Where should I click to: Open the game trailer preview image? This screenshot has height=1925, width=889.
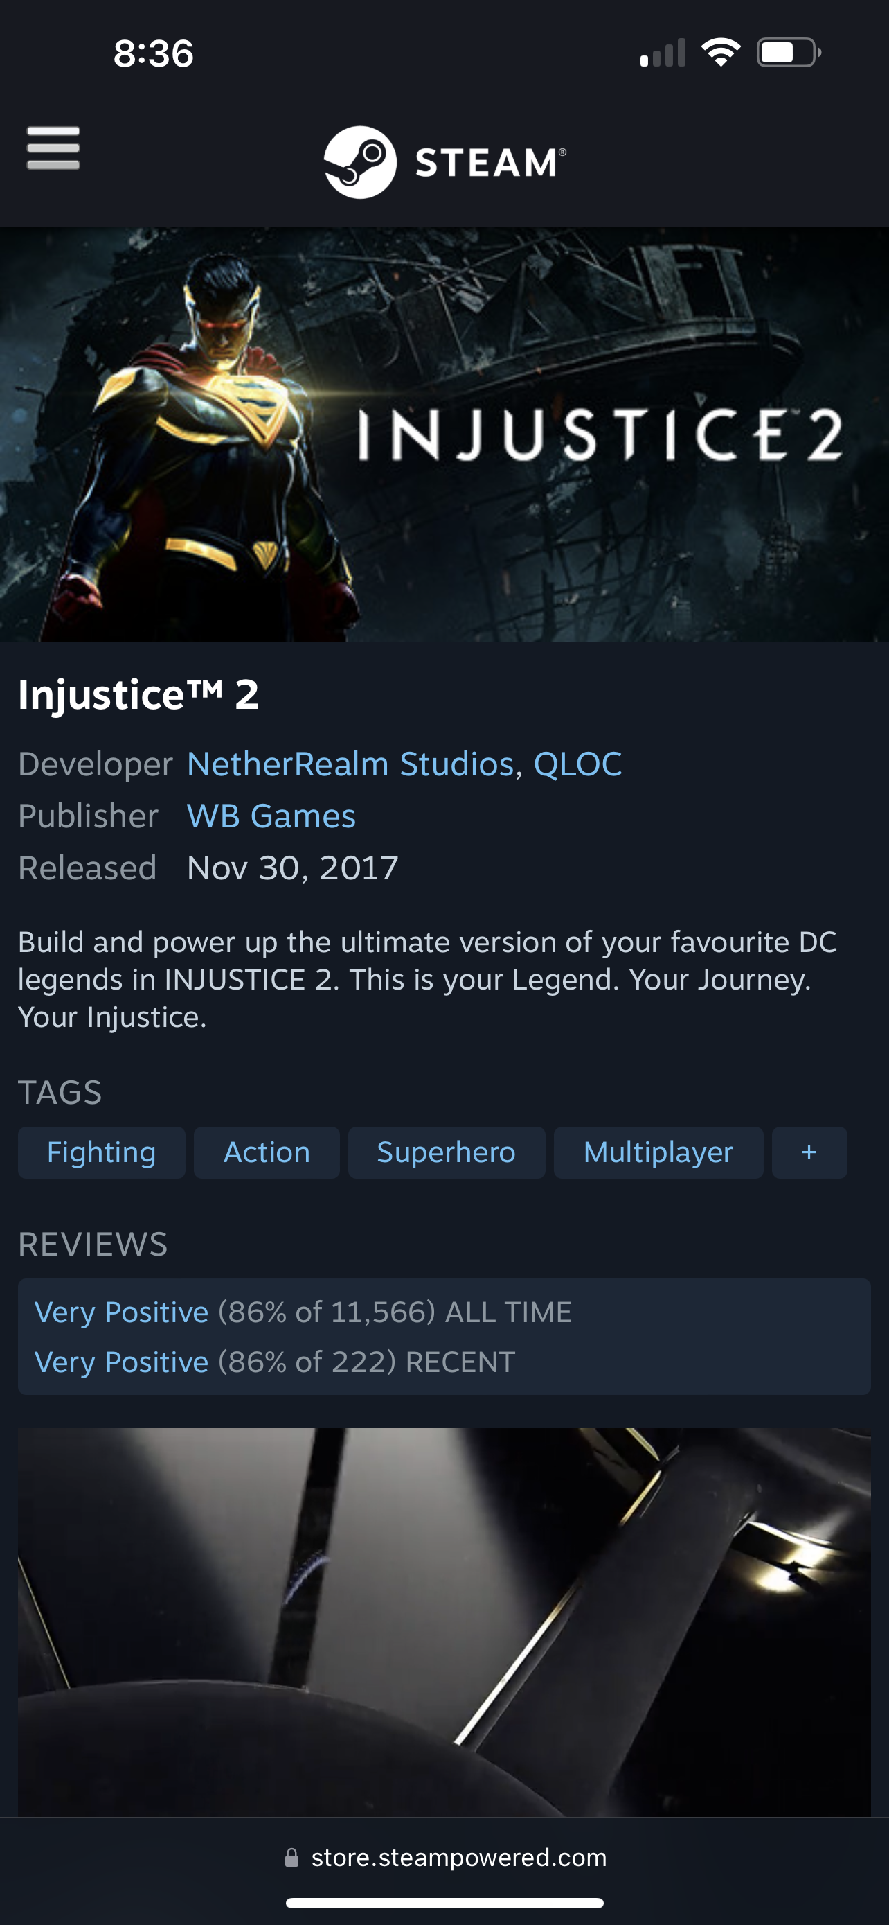click(444, 1622)
